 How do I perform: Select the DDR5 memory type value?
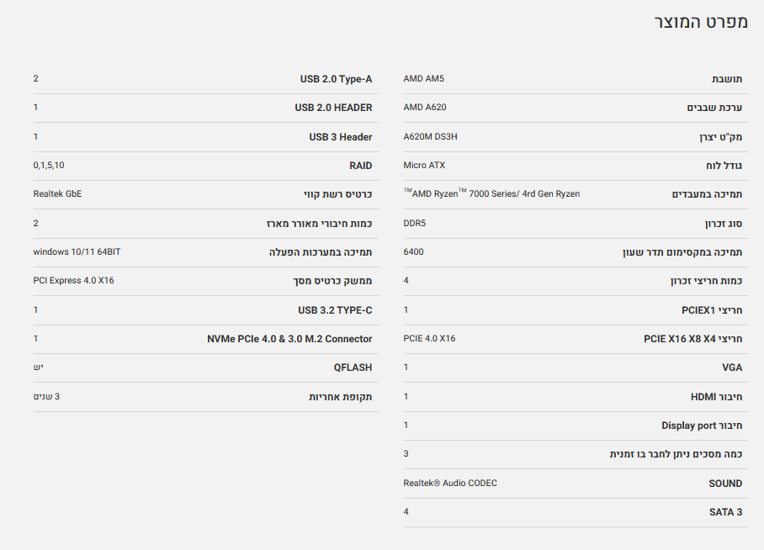(x=415, y=223)
